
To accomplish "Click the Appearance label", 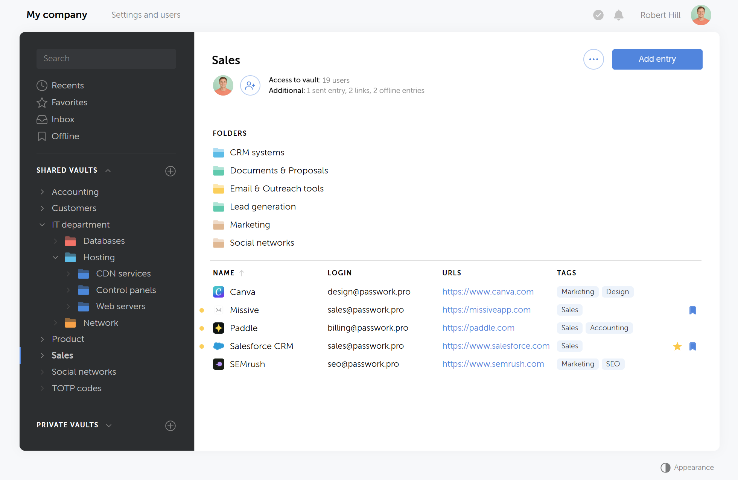I will [694, 468].
